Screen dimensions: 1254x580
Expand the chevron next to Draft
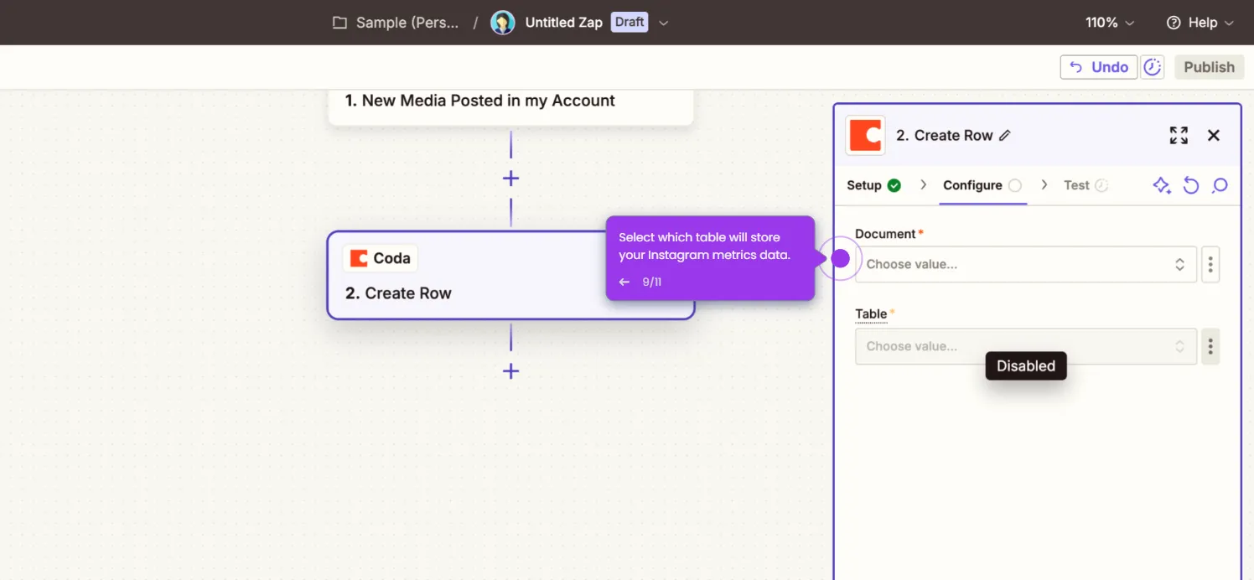point(663,23)
